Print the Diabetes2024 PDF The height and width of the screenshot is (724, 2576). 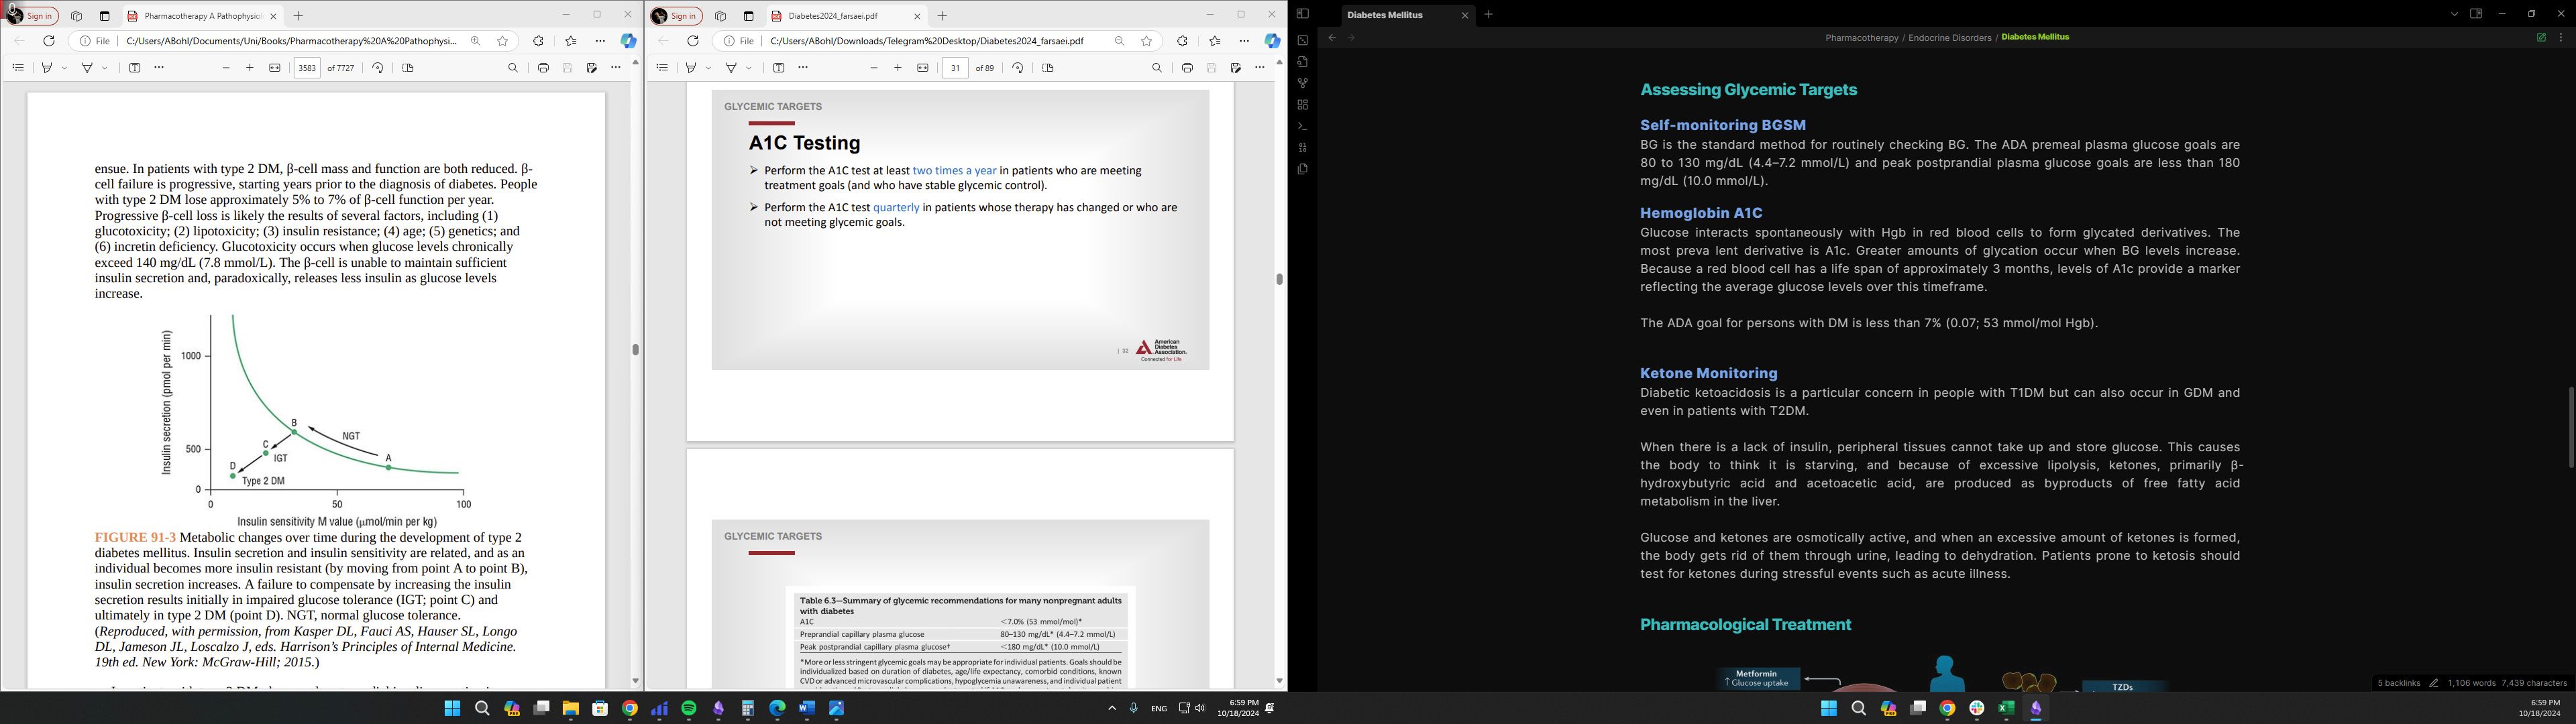(1187, 68)
